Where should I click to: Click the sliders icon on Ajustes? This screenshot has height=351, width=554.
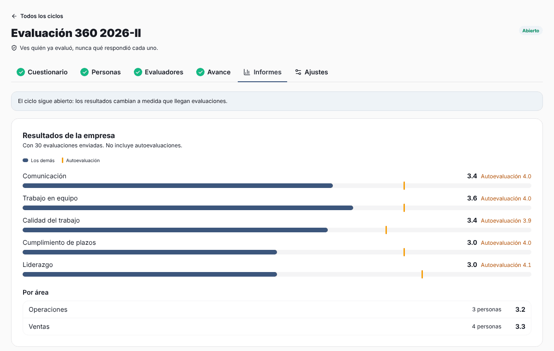298,72
